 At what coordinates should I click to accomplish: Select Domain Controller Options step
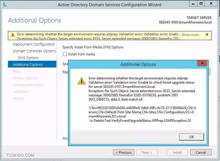tap(34, 51)
